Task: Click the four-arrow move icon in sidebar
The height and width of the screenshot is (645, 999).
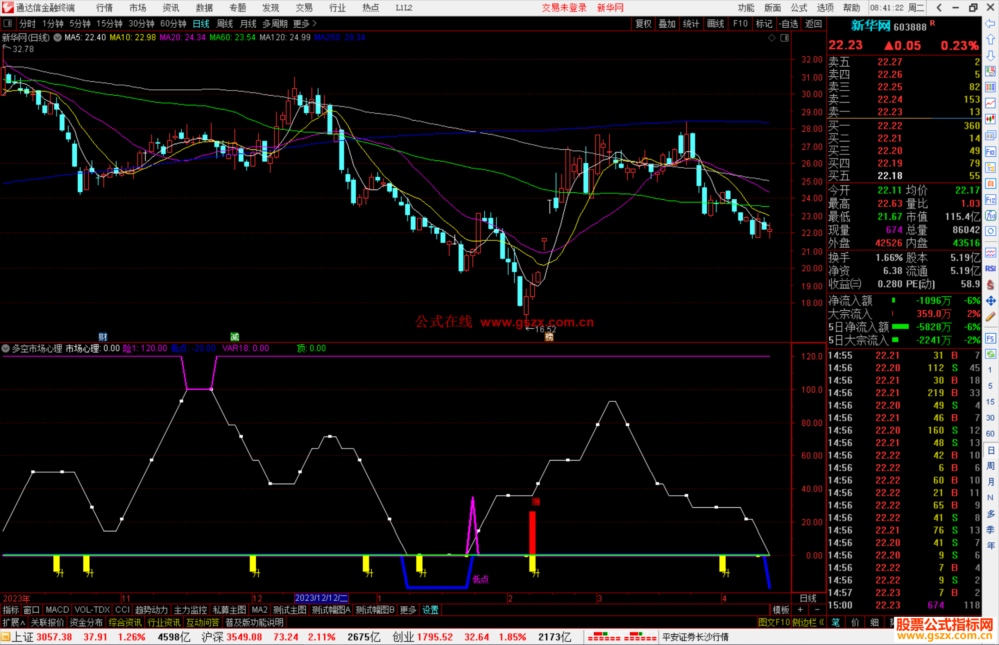Action: click(x=990, y=301)
